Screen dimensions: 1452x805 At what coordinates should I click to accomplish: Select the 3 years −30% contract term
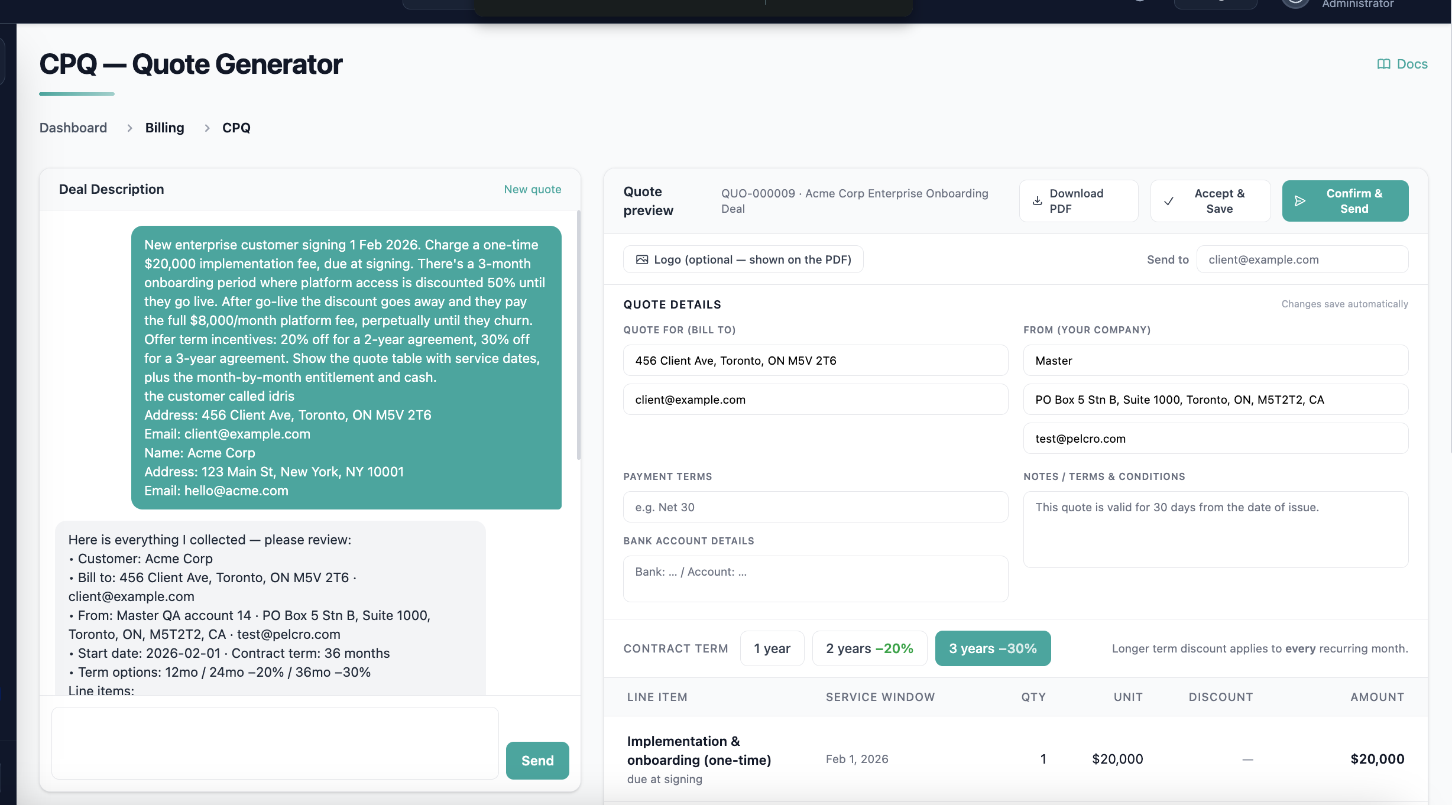993,648
